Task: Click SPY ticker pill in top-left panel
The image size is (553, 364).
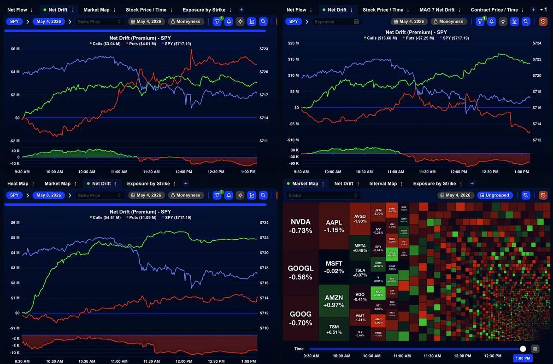Action: pos(15,21)
